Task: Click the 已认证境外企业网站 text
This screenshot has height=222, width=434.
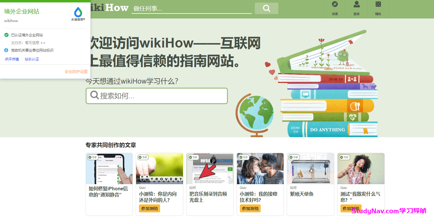Action: (x=27, y=35)
